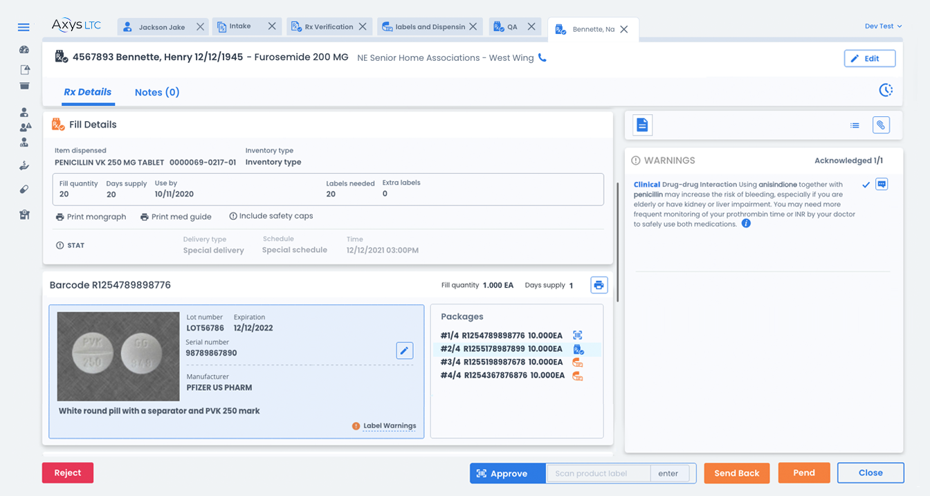Click verified Rx icon for package #2/4

[x=578, y=349]
